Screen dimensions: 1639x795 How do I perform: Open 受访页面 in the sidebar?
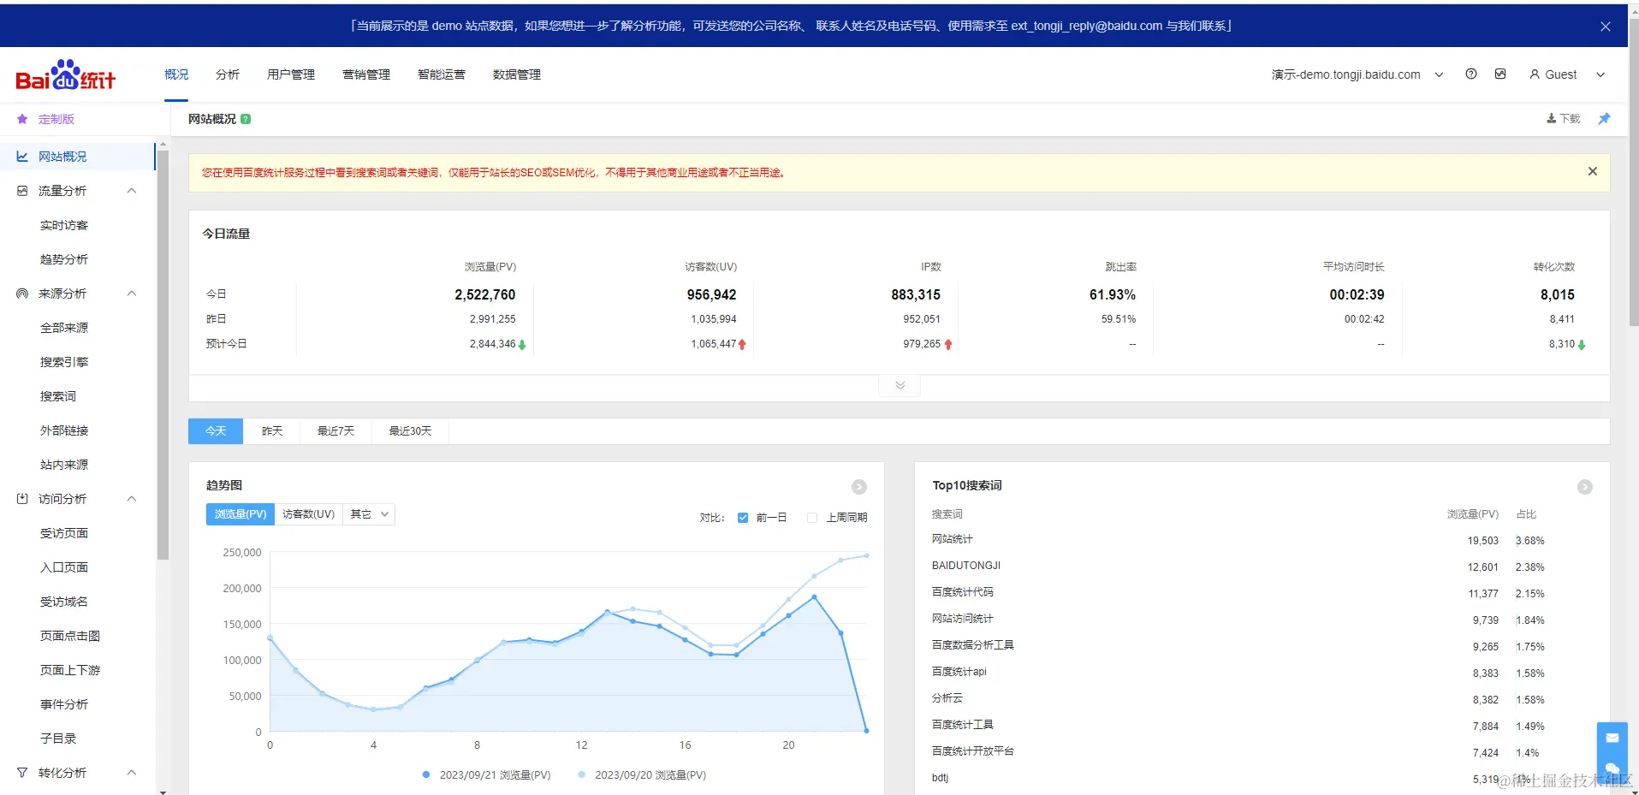pos(64,533)
